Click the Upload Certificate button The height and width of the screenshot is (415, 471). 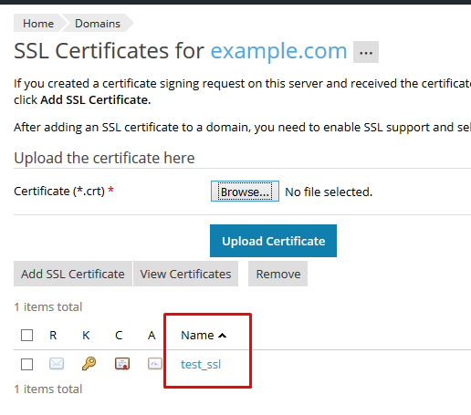[273, 241]
